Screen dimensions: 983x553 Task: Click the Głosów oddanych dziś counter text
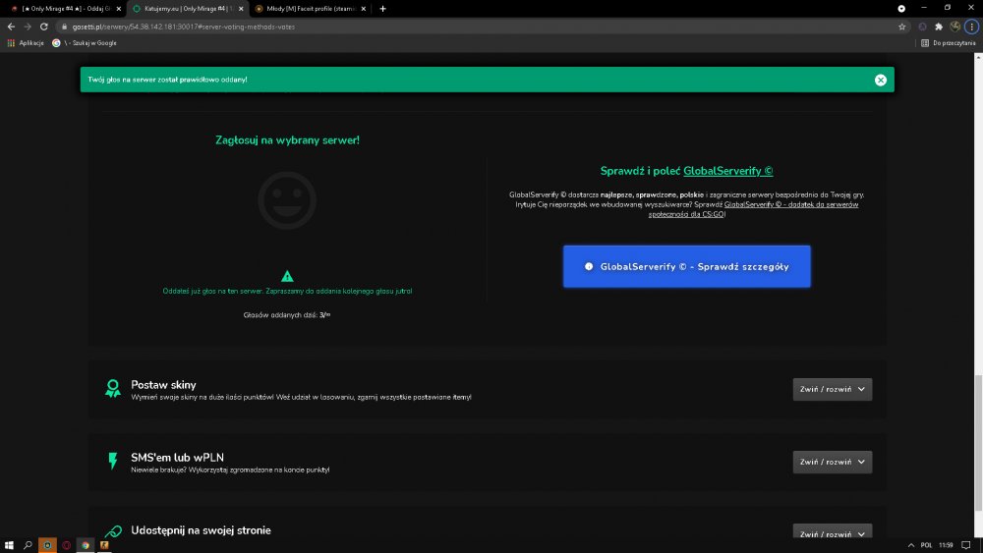[x=286, y=315]
